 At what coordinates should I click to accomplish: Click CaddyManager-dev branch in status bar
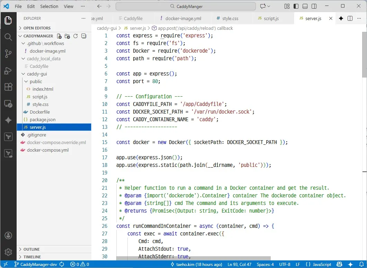(36, 264)
